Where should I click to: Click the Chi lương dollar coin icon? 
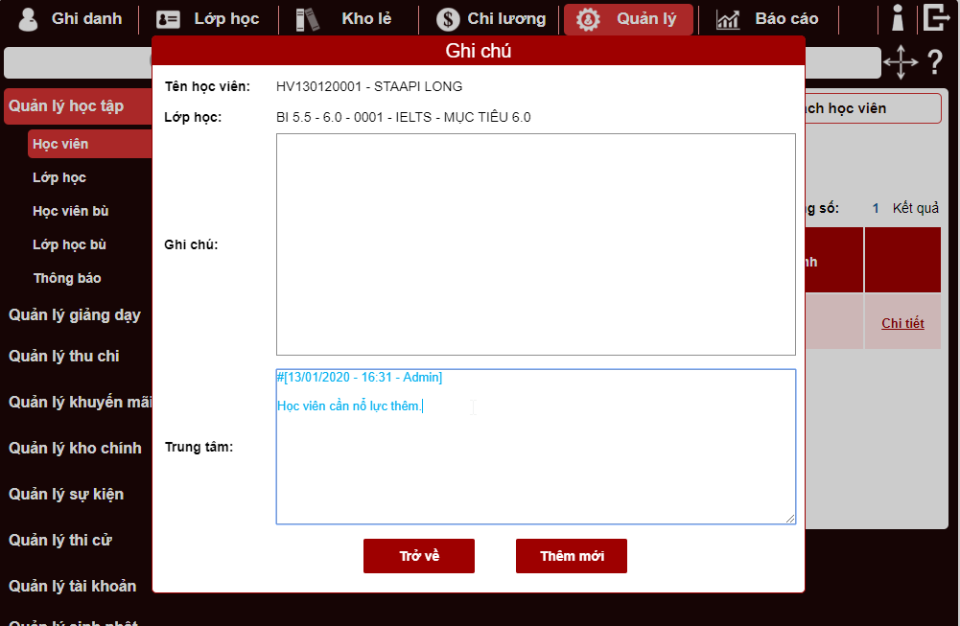[447, 19]
